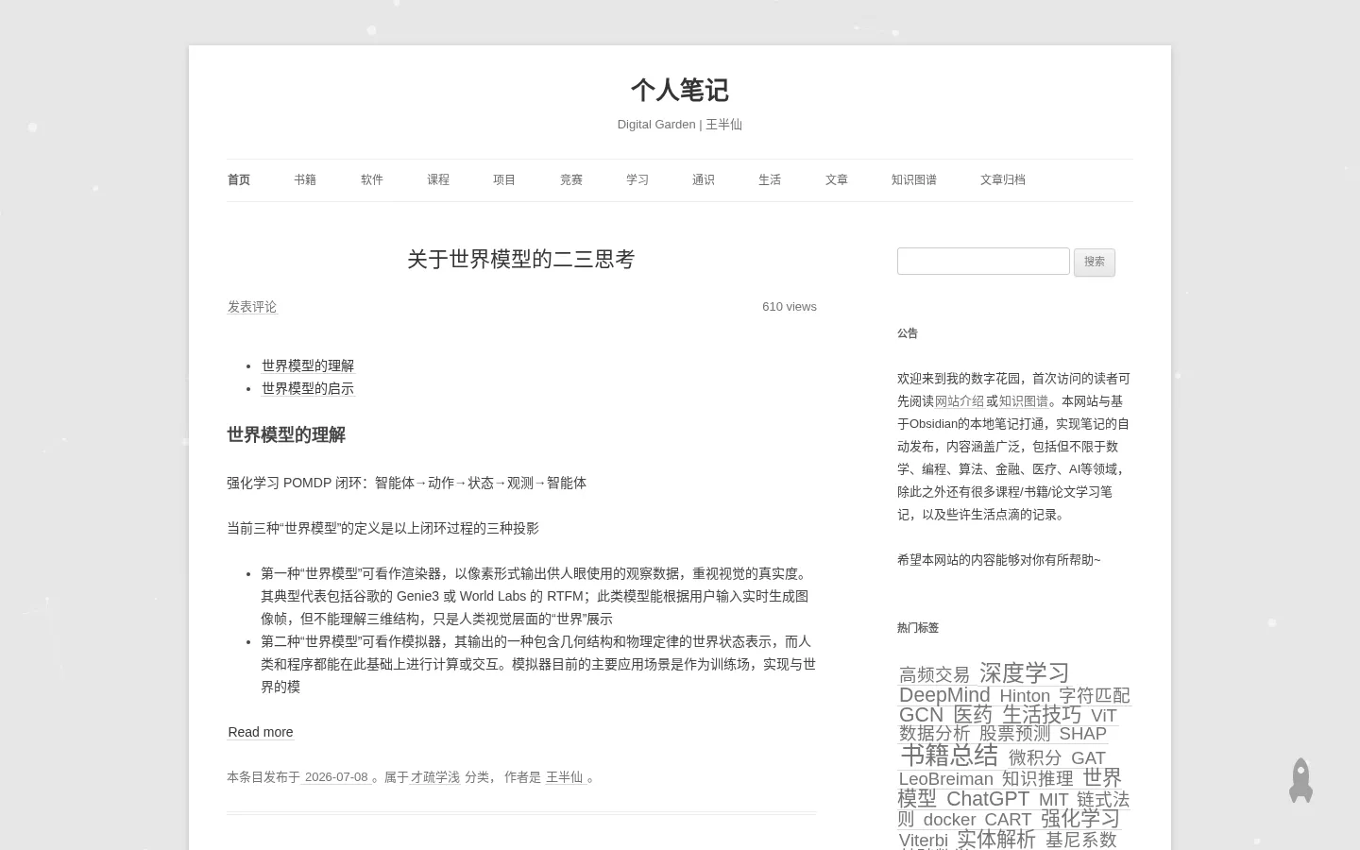Image resolution: width=1360 pixels, height=850 pixels.
Task: Select the 强化学习 tag
Action: click(x=1080, y=818)
